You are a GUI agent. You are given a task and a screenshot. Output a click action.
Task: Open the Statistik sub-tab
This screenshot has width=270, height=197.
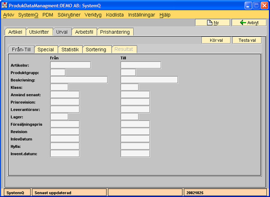70,49
